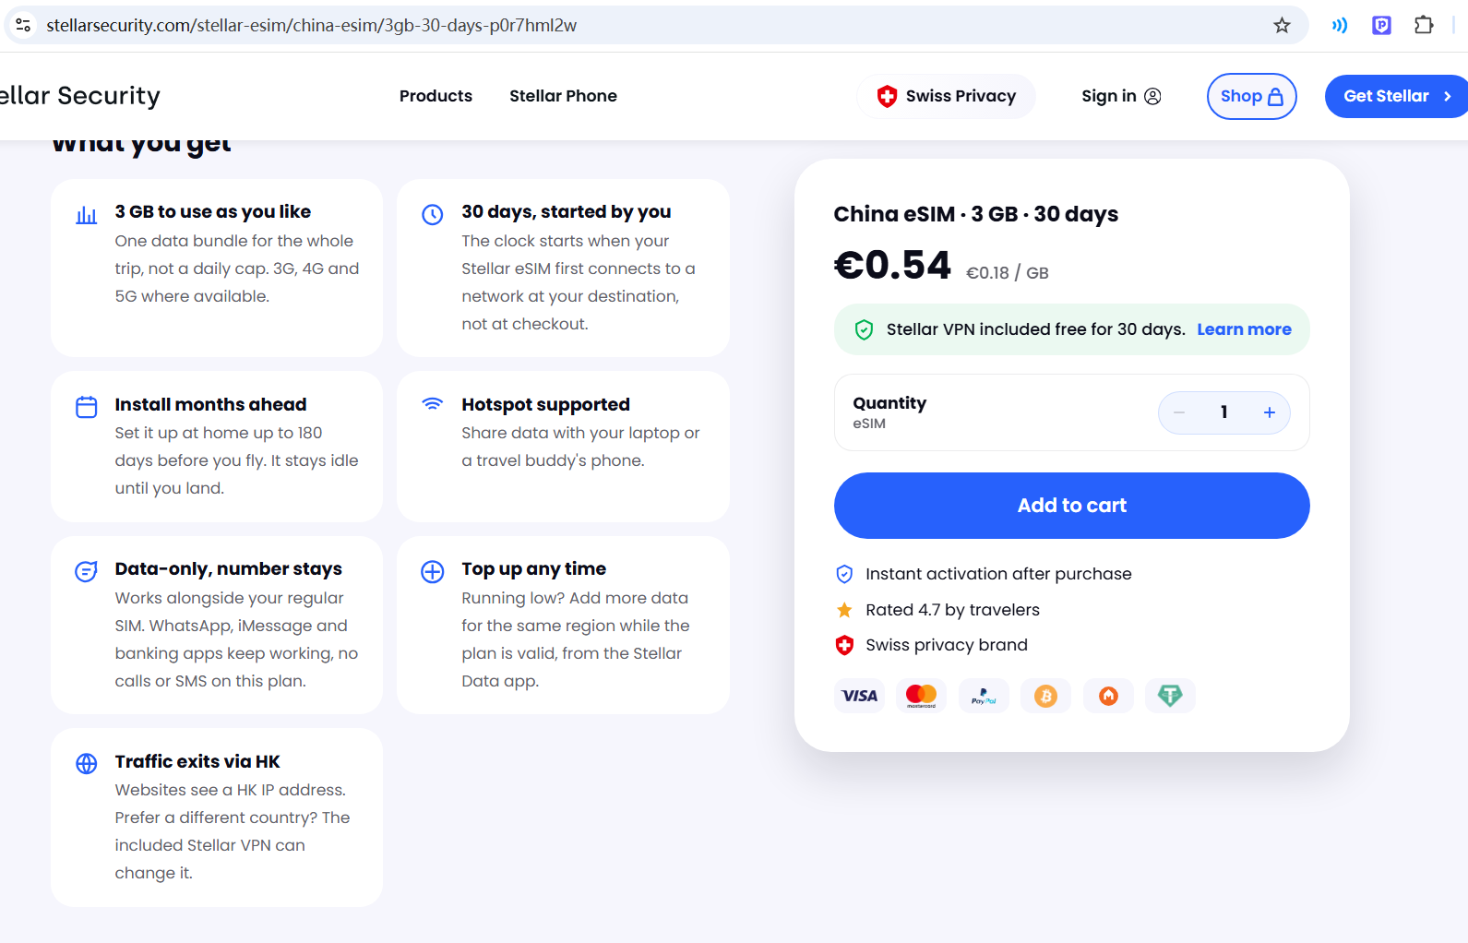Image resolution: width=1468 pixels, height=943 pixels.
Task: Increase eSIM quantity with plus button
Action: click(1270, 412)
